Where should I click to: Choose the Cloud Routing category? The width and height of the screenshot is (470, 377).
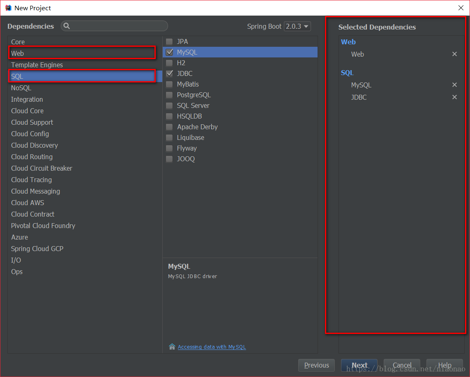85,157
